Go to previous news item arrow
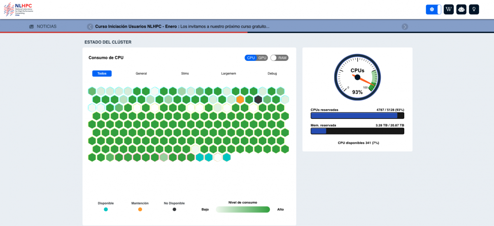 tap(90, 27)
